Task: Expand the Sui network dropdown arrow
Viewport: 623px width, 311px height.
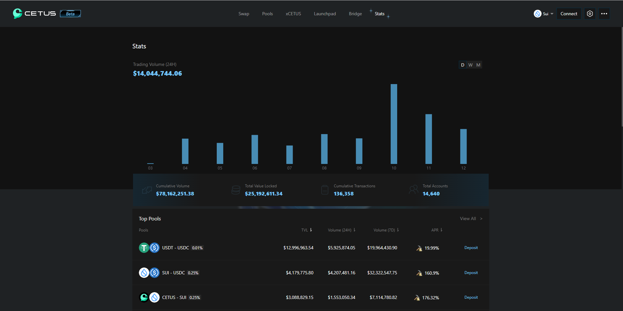Action: coord(552,14)
